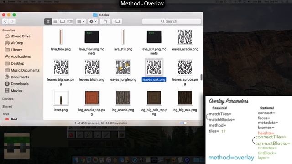Click the 'matchBlocks=' required parameter
Viewport: 292px width, 164px height.
click(x=222, y=119)
